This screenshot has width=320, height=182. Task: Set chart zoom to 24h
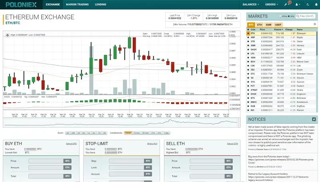[73, 133]
